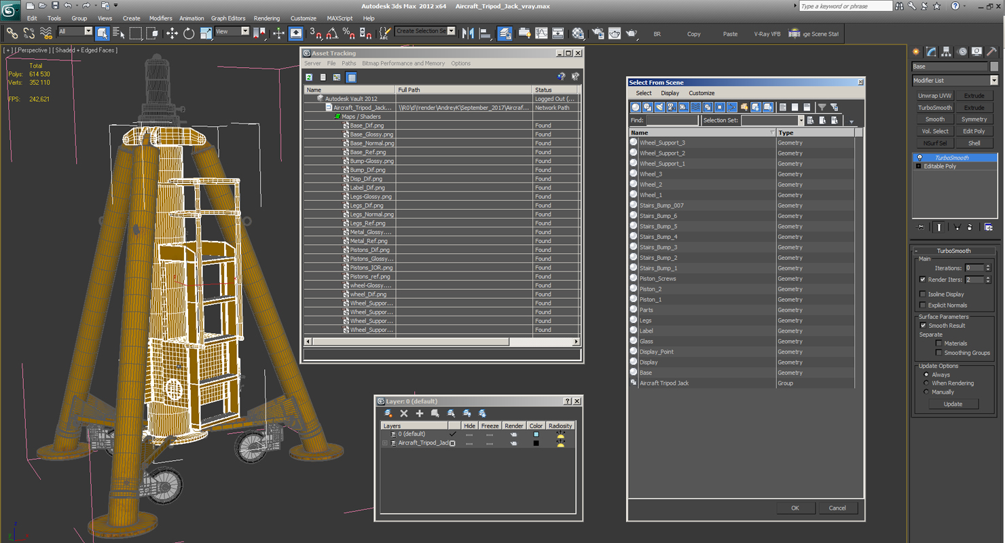The width and height of the screenshot is (1005, 543).
Task: Open the Modifiers menu
Action: [161, 18]
